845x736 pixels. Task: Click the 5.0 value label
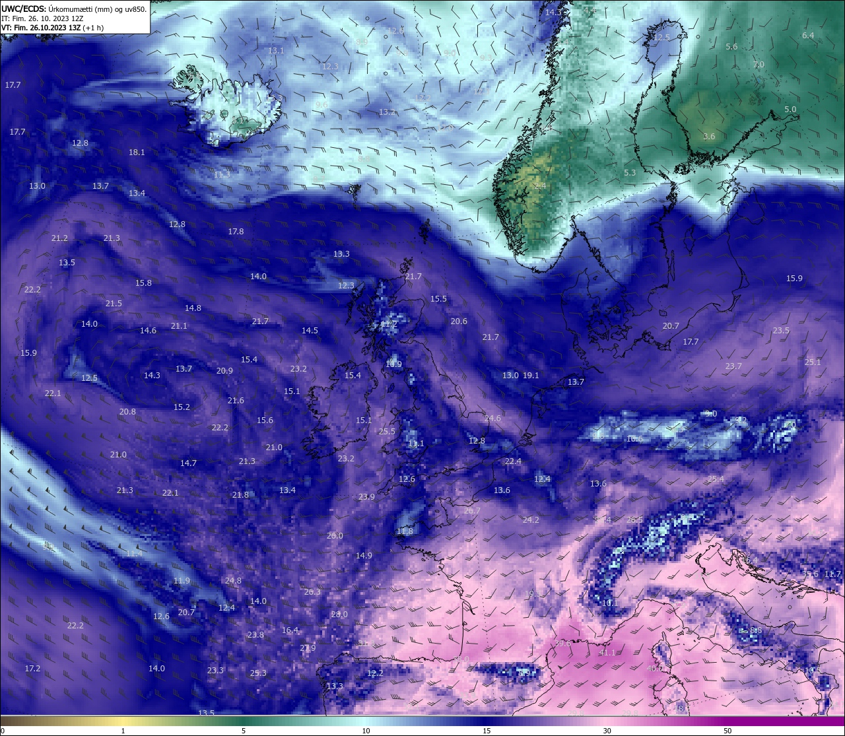pos(790,110)
